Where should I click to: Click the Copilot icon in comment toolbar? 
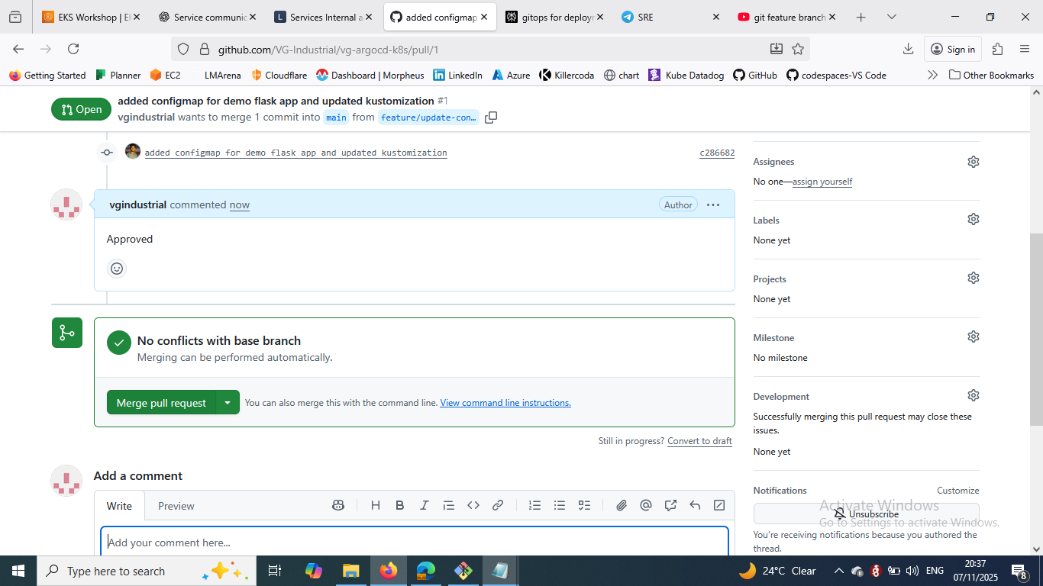338,505
